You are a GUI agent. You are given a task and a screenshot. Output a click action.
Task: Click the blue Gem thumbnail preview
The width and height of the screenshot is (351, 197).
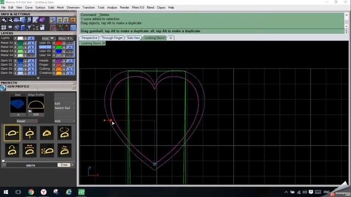[x=18, y=105]
